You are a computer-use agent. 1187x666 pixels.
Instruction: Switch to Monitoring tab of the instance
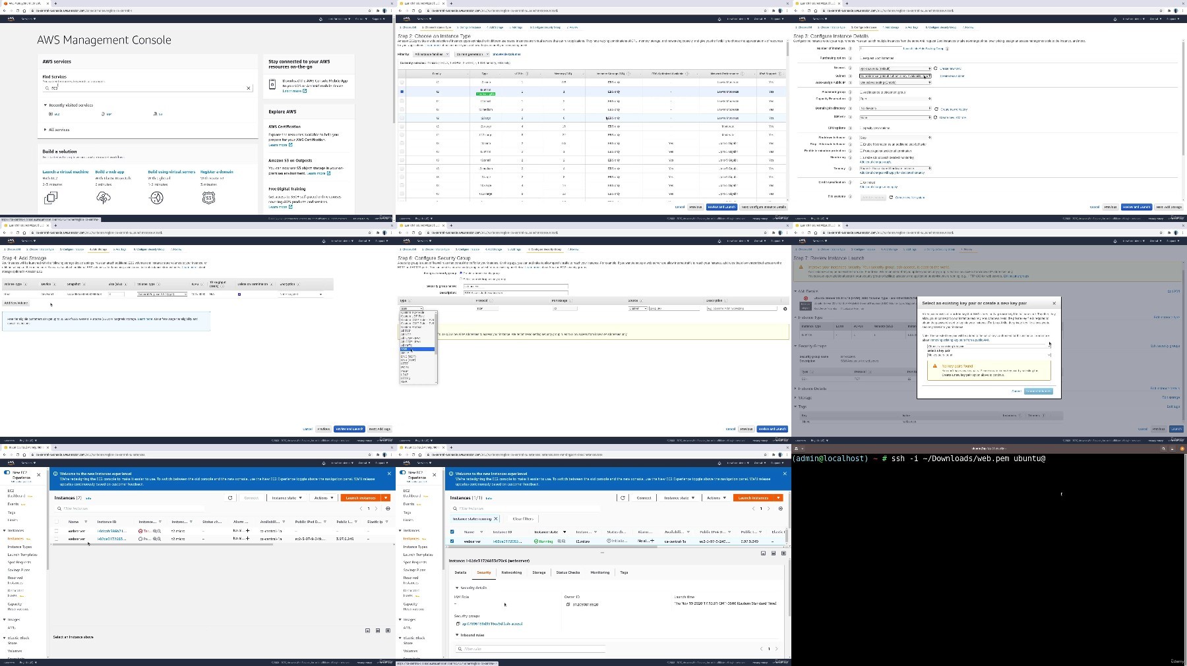(599, 572)
